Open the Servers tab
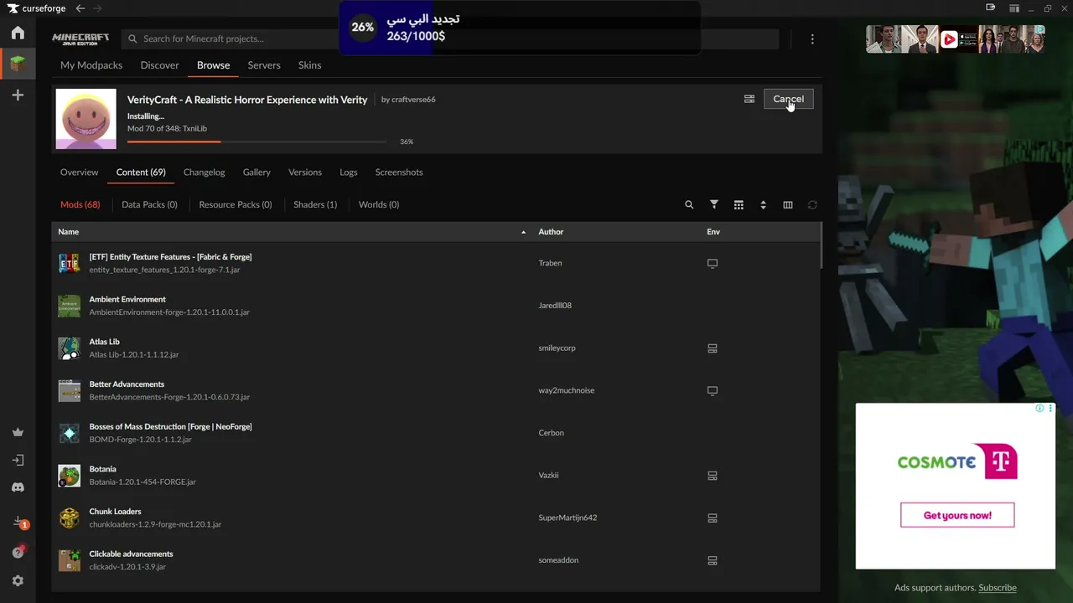Viewport: 1073px width, 603px height. 264,65
